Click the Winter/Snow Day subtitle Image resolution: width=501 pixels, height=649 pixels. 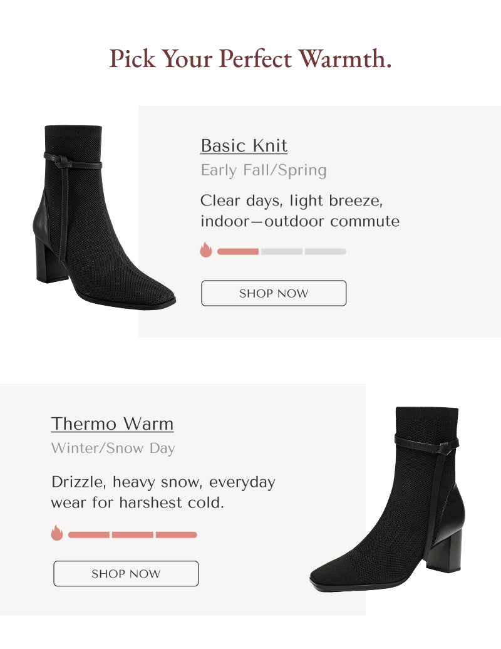coord(113,449)
